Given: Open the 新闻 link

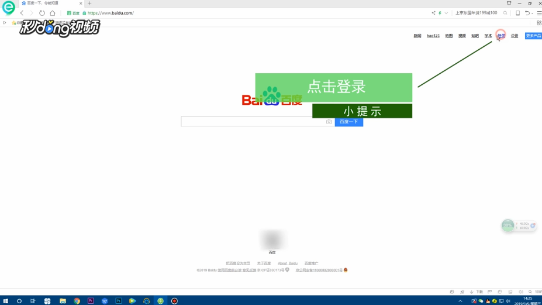Looking at the screenshot, I should tap(417, 36).
